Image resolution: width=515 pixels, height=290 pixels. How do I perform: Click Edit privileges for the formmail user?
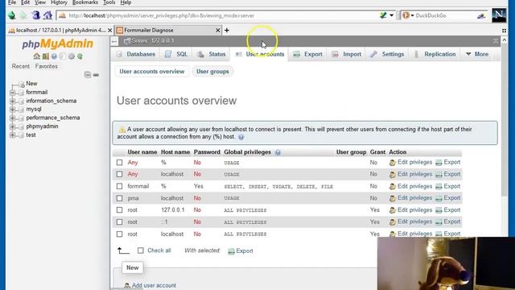pyautogui.click(x=410, y=186)
